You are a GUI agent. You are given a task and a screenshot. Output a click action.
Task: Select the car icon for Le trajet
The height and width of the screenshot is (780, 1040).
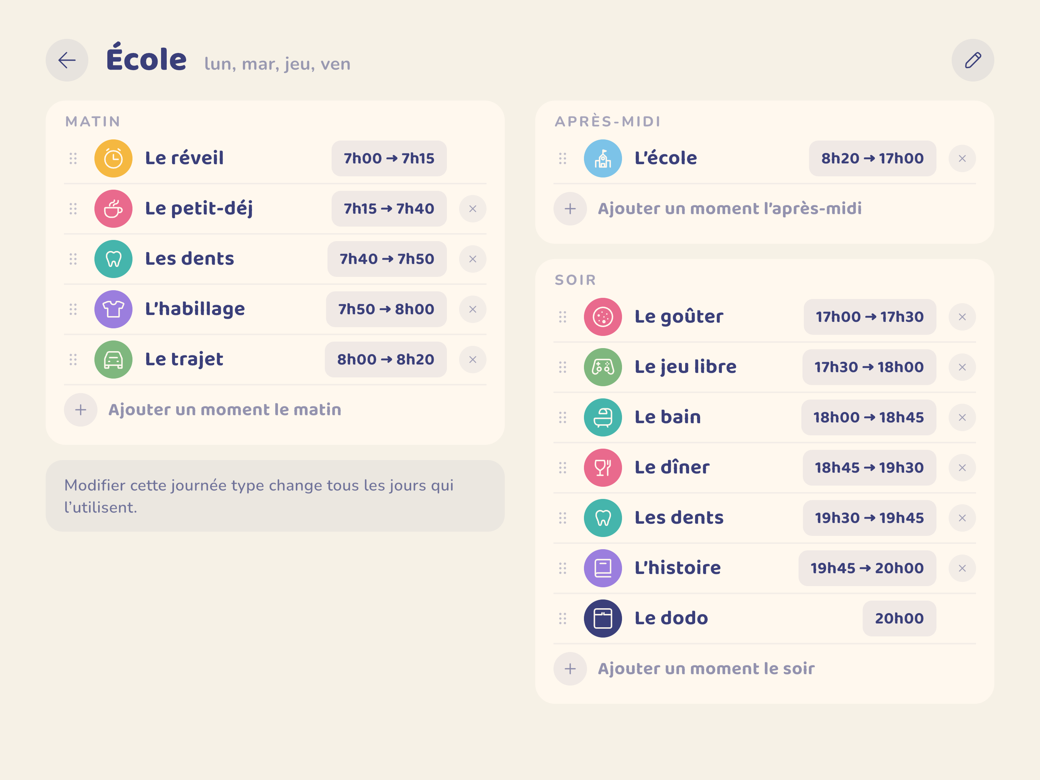pyautogui.click(x=113, y=360)
